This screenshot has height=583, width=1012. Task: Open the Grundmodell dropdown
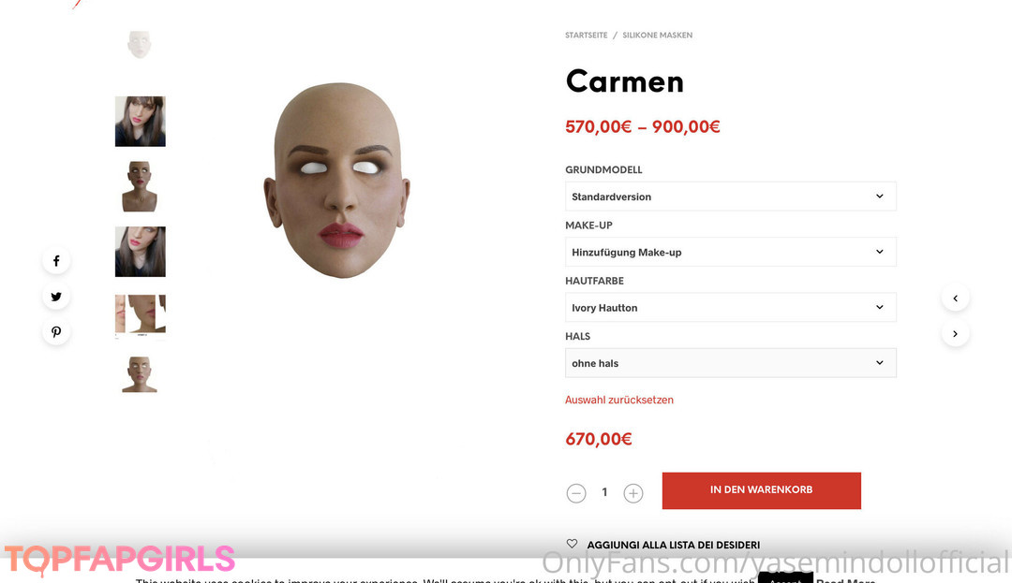point(731,197)
